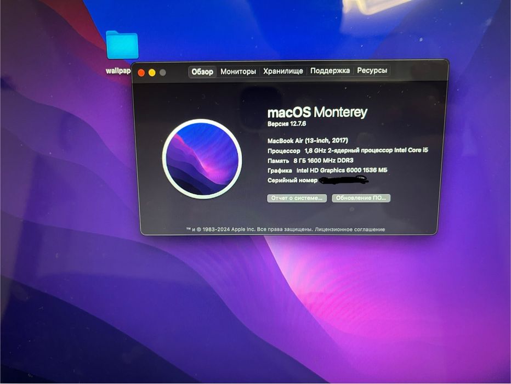
Task: Switch to the Обзор tab
Action: click(x=202, y=72)
